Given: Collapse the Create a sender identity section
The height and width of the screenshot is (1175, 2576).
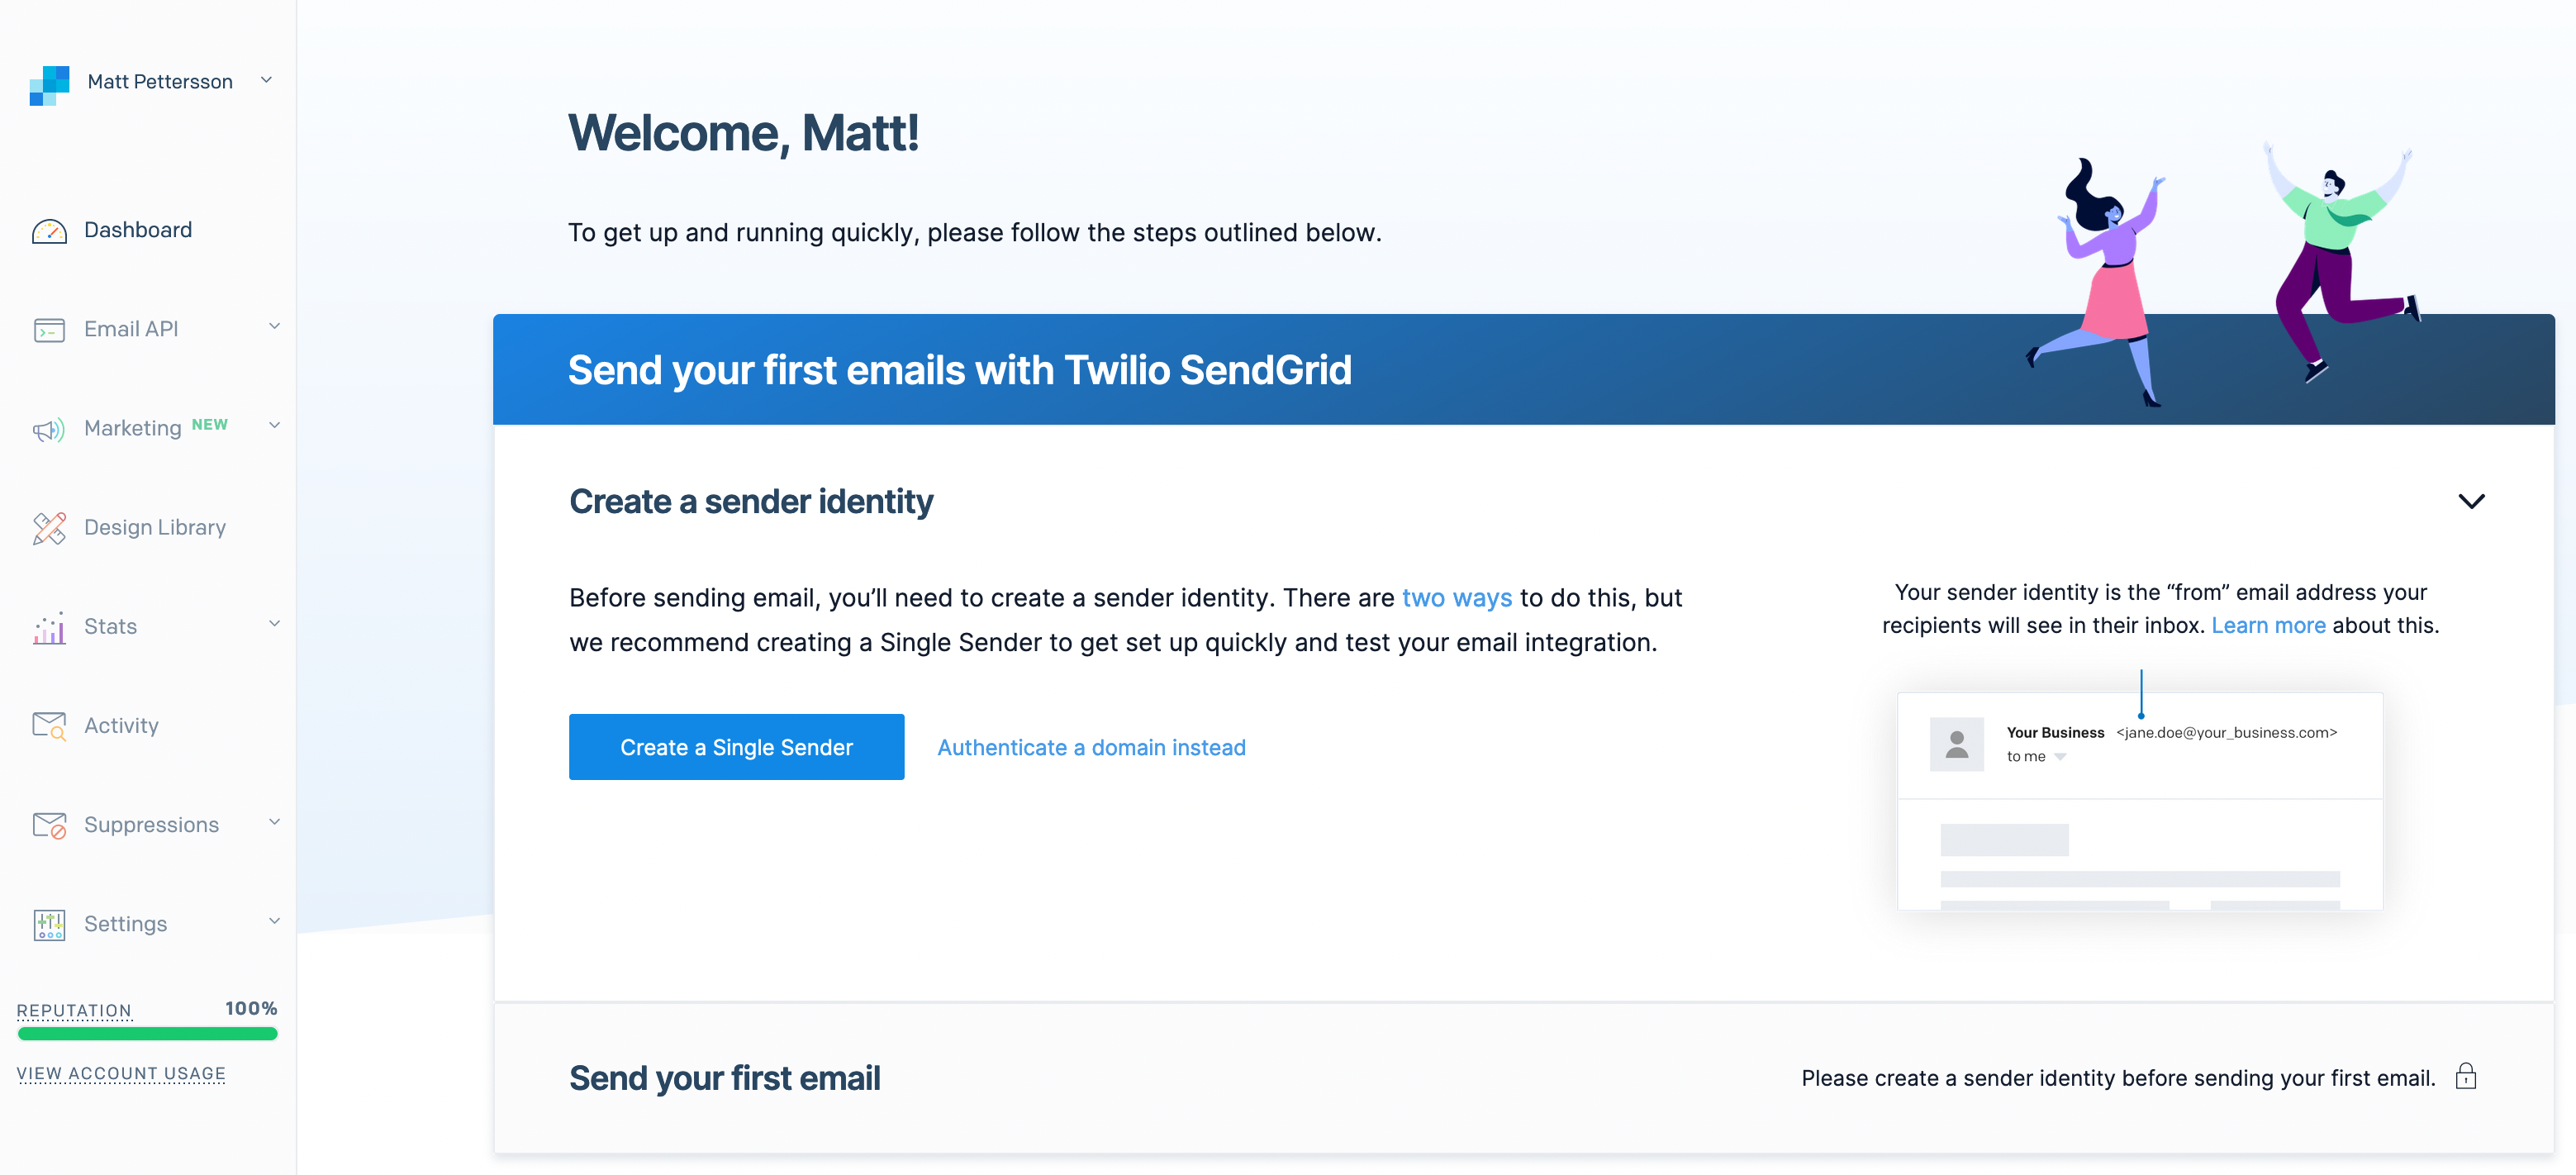Looking at the screenshot, I should [2472, 501].
